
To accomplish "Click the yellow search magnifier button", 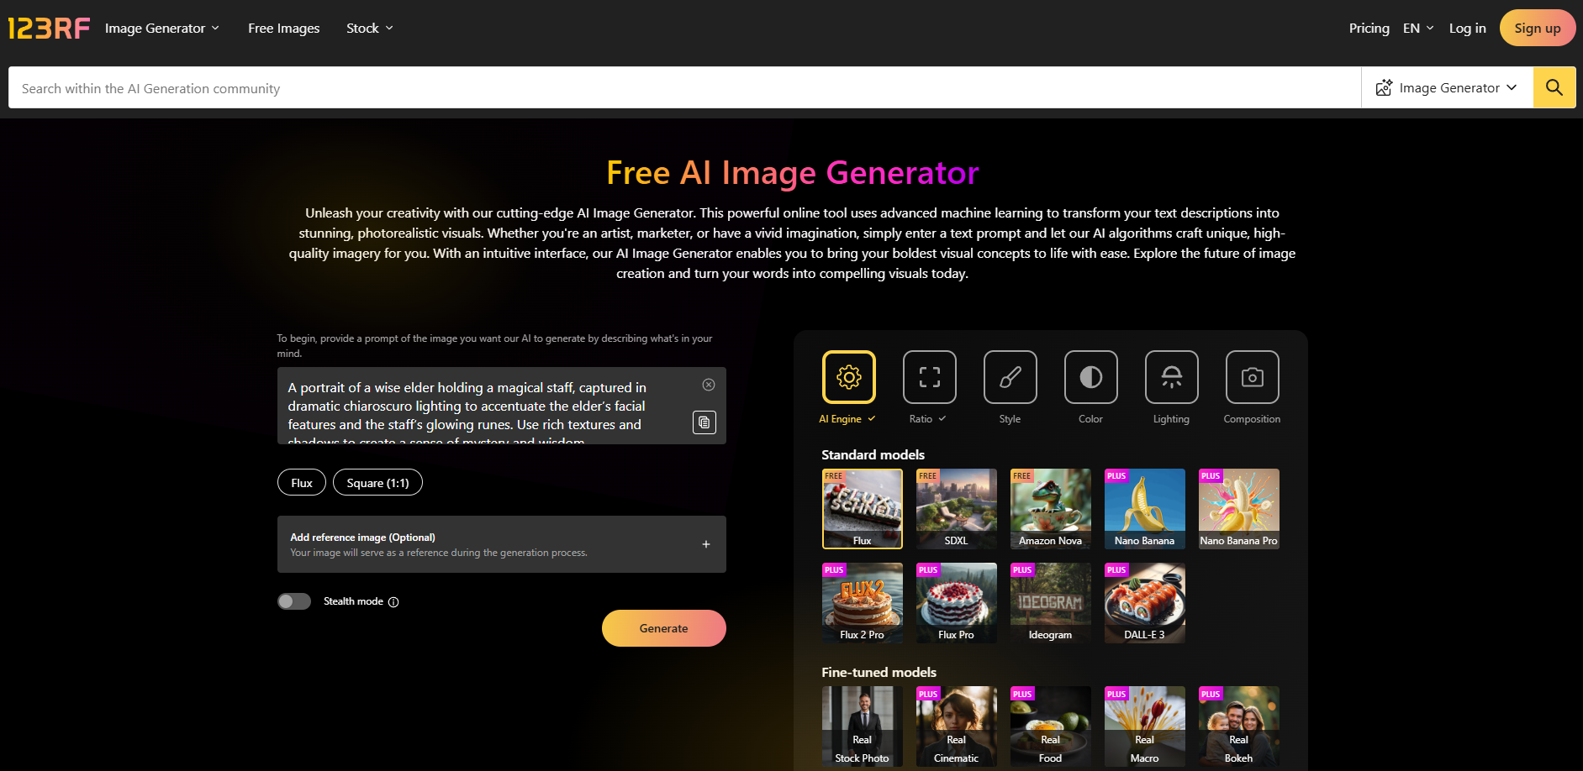I will coord(1554,87).
